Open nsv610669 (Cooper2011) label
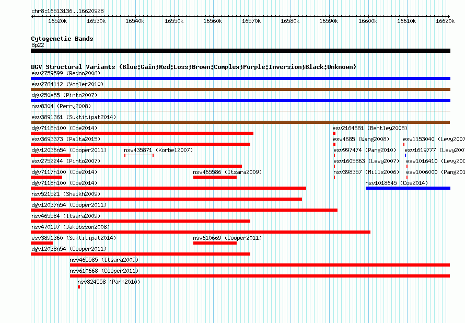The height and width of the screenshot is (323, 465). point(227,238)
